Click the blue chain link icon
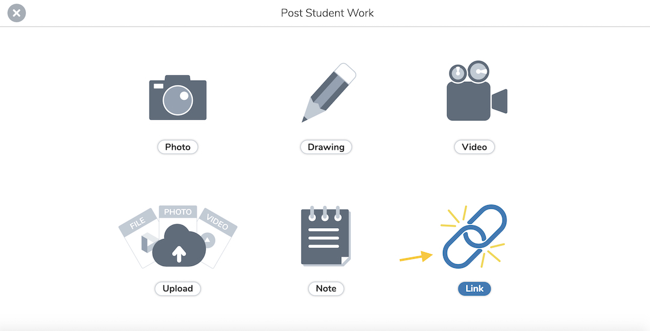Viewport: 650px width, 331px height. (x=475, y=236)
